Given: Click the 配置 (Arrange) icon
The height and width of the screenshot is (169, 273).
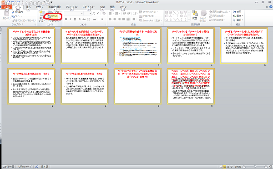Looking at the screenshot, I should pyautogui.click(x=195, y=13).
